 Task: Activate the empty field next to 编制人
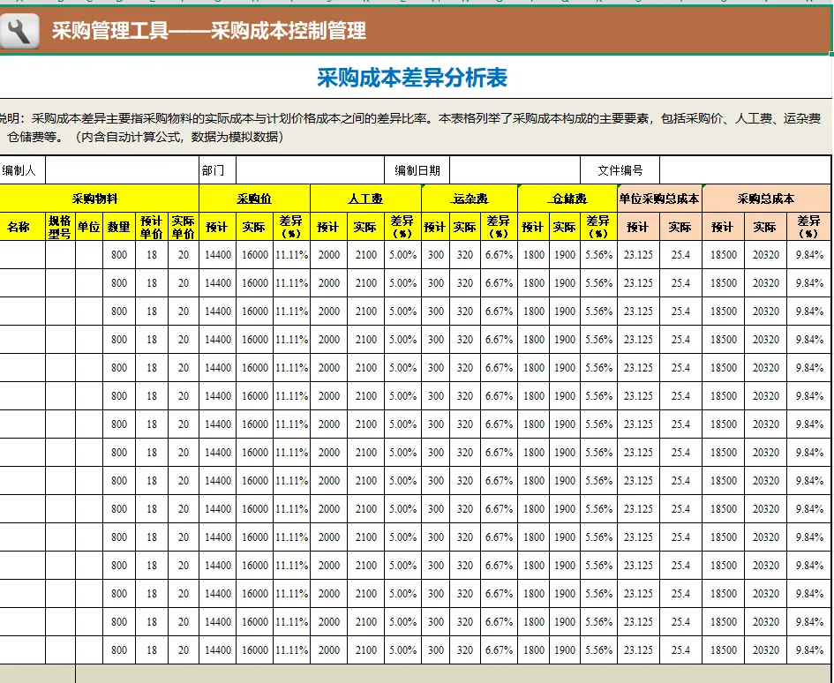click(123, 170)
